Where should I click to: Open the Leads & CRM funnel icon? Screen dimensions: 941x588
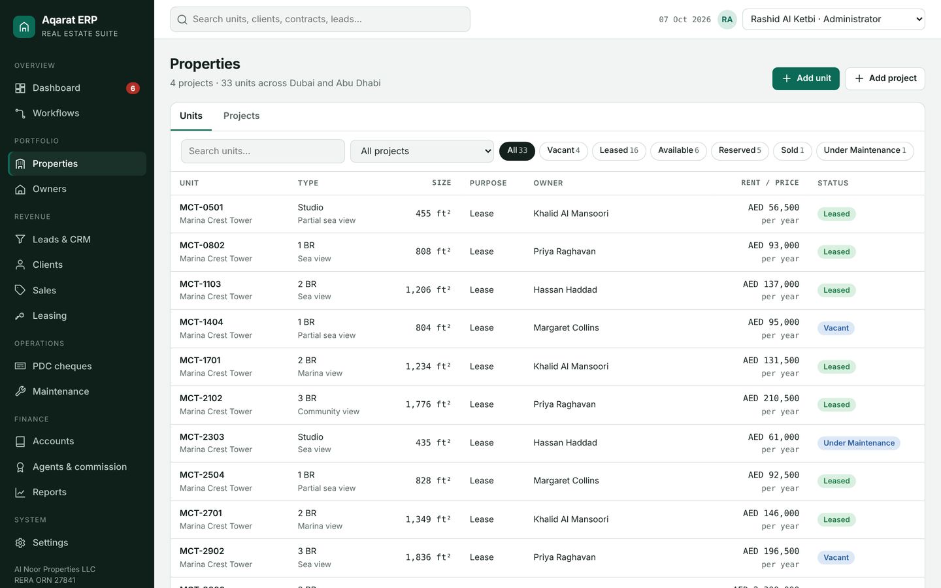pyautogui.click(x=20, y=239)
